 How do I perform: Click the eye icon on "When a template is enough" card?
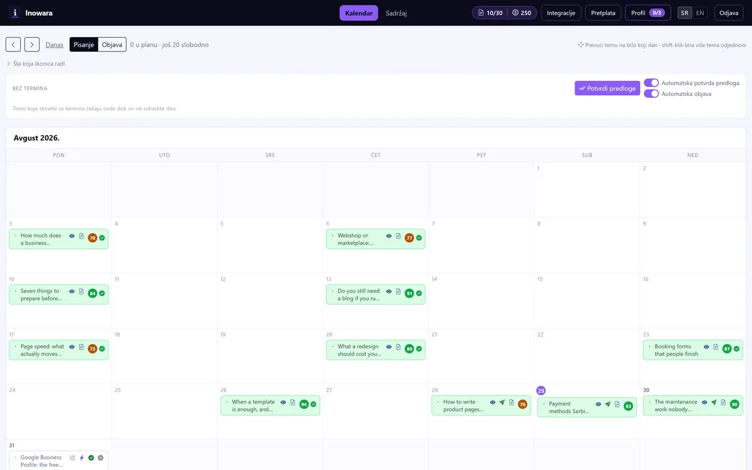pyautogui.click(x=283, y=402)
